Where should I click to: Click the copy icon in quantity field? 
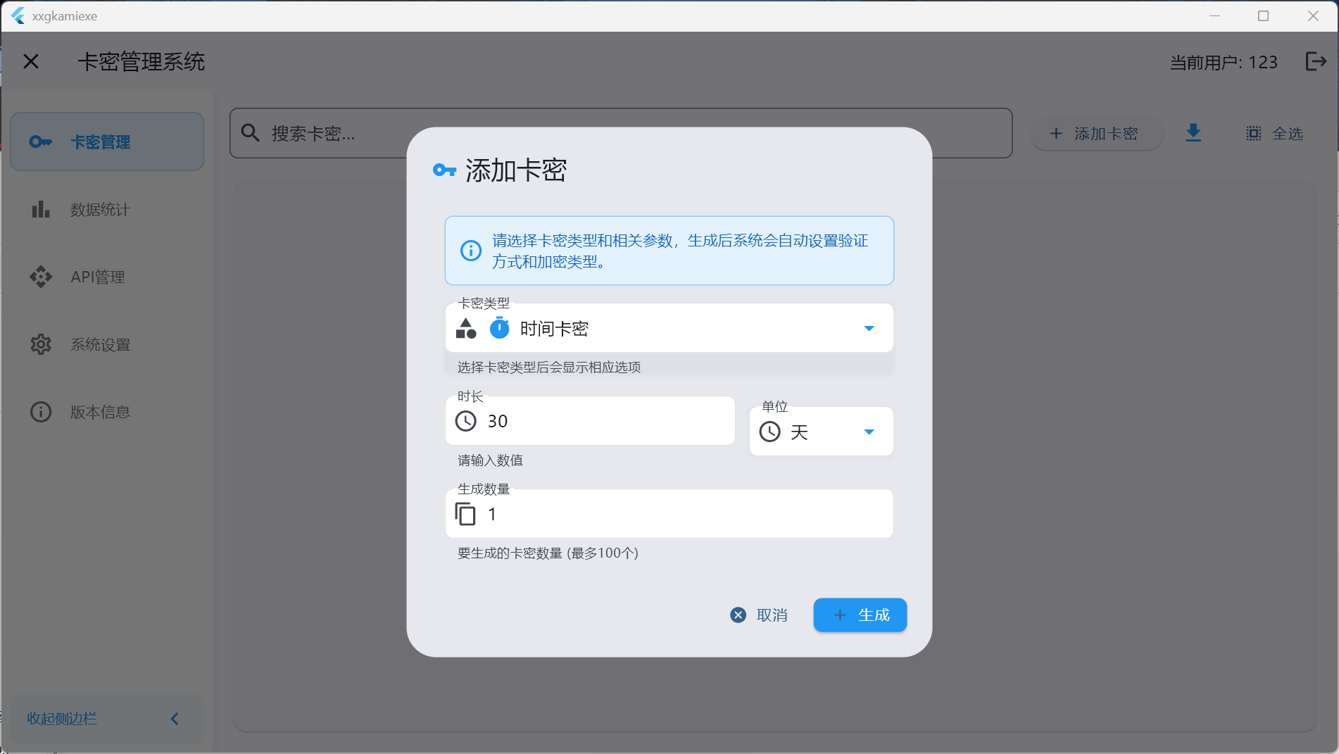click(x=465, y=515)
